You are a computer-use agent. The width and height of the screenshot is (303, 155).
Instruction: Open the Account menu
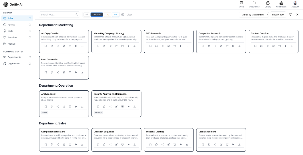click(x=295, y=5)
